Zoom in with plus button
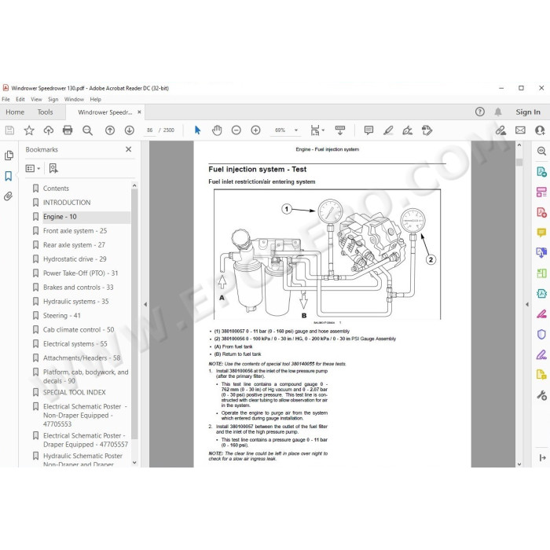Viewport: 550px width, 550px height. pyautogui.click(x=255, y=130)
